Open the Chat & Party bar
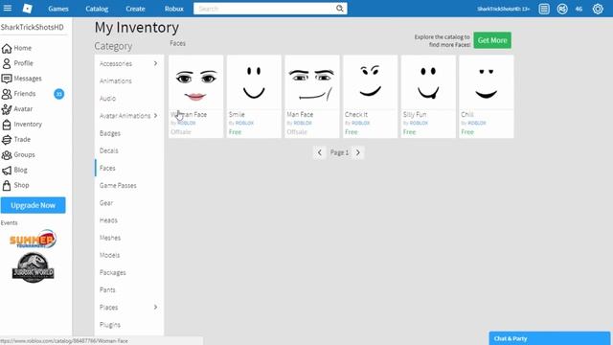This screenshot has height=345, width=613. pos(549,338)
